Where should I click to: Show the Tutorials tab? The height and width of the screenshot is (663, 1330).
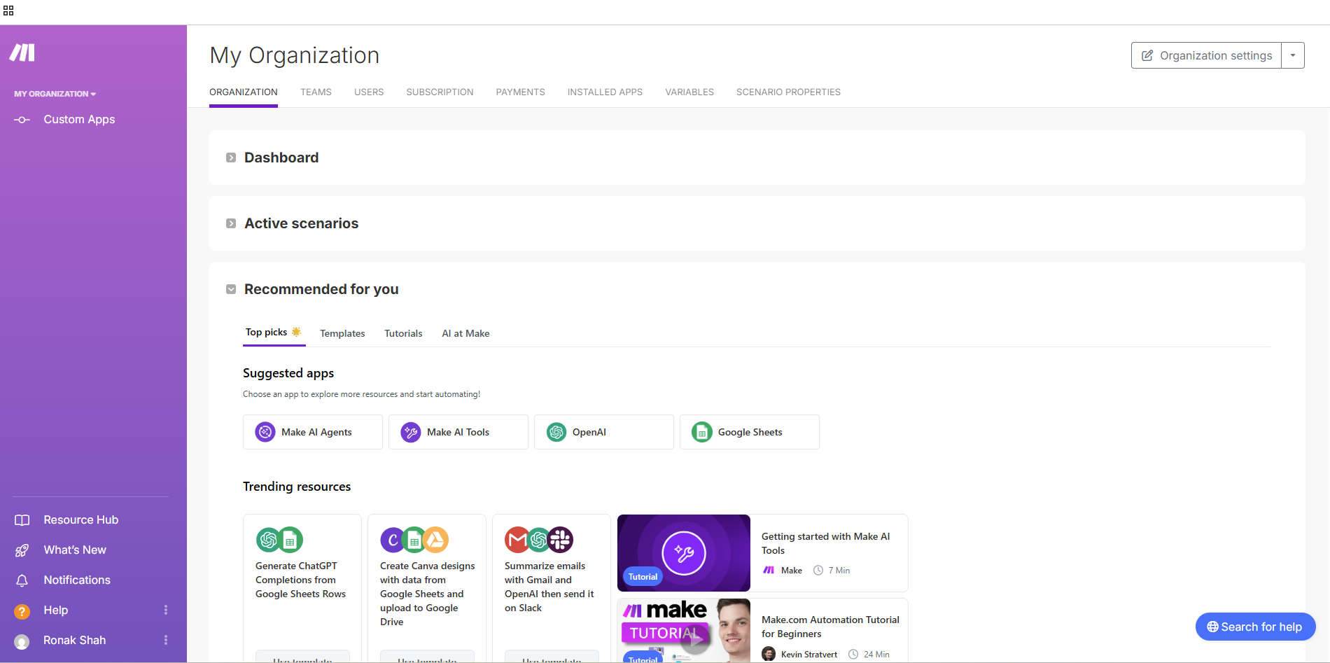(x=403, y=333)
